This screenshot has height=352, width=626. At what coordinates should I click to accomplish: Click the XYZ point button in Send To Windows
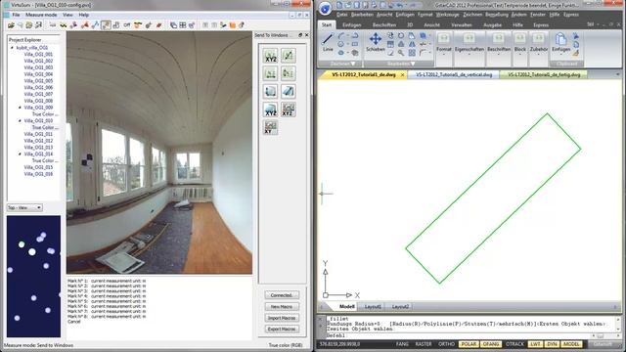click(270, 56)
